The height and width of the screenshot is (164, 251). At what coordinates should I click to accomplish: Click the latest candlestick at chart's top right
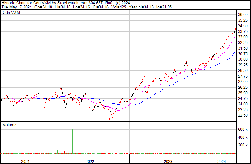235,29
